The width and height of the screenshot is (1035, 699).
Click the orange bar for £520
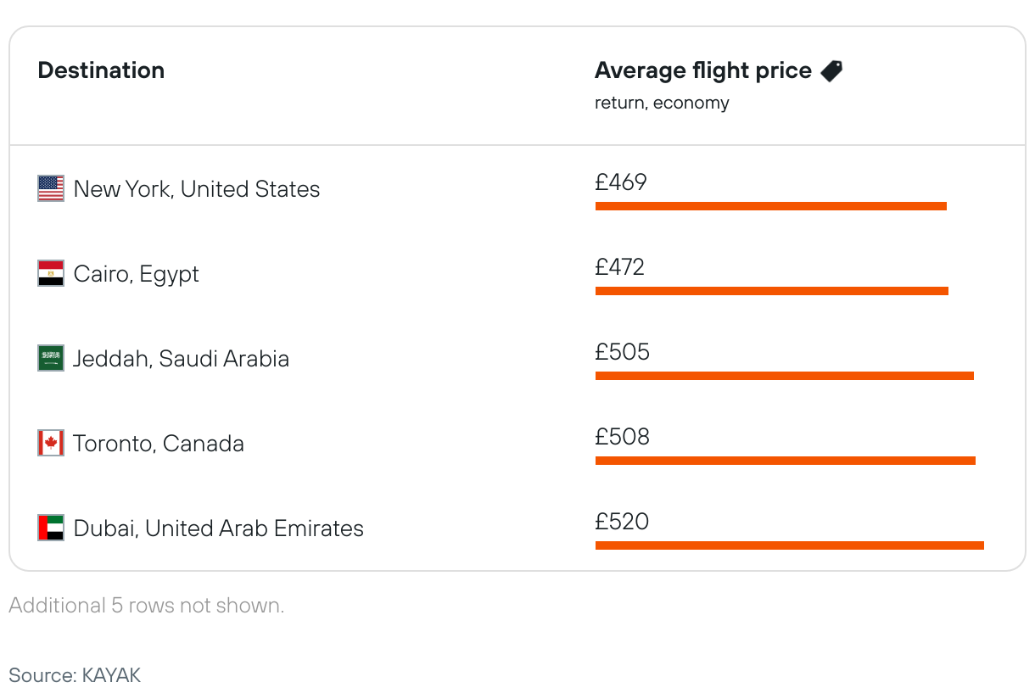tap(789, 545)
